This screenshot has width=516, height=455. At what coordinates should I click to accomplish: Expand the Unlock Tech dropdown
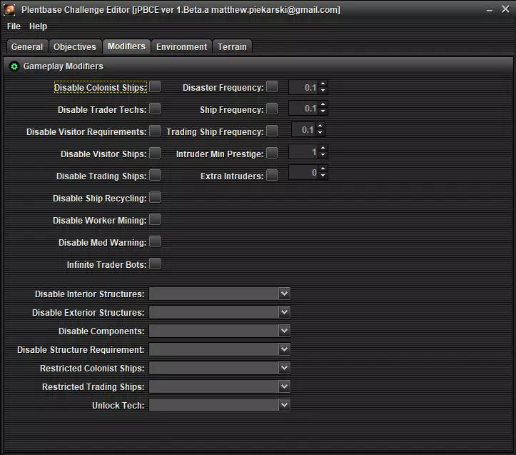click(x=220, y=405)
